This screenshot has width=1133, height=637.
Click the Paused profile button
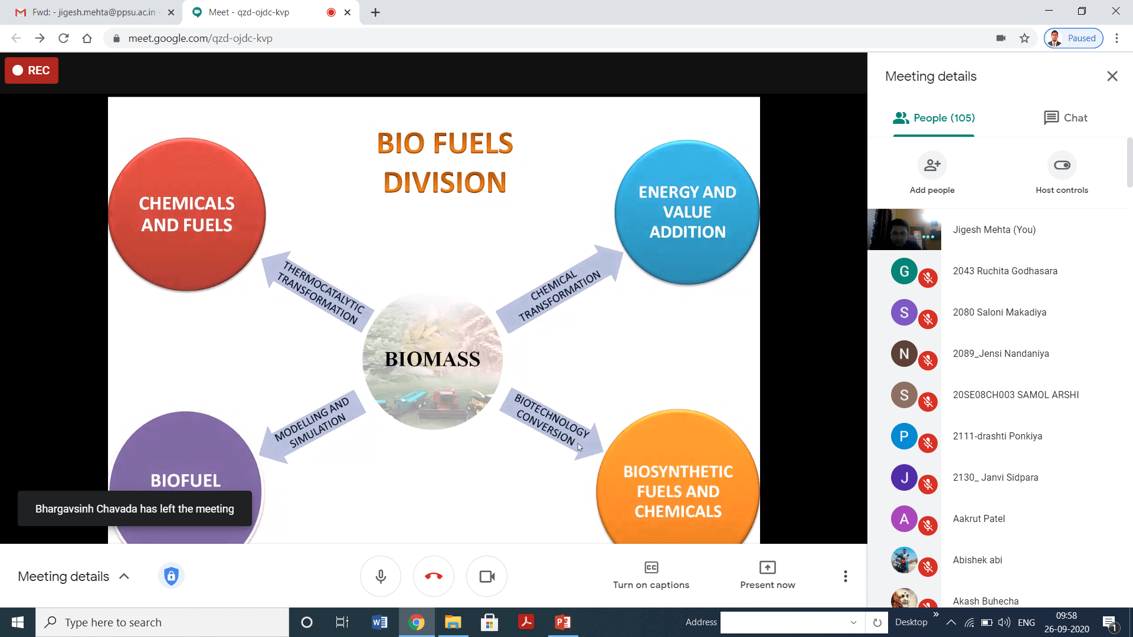point(1073,38)
